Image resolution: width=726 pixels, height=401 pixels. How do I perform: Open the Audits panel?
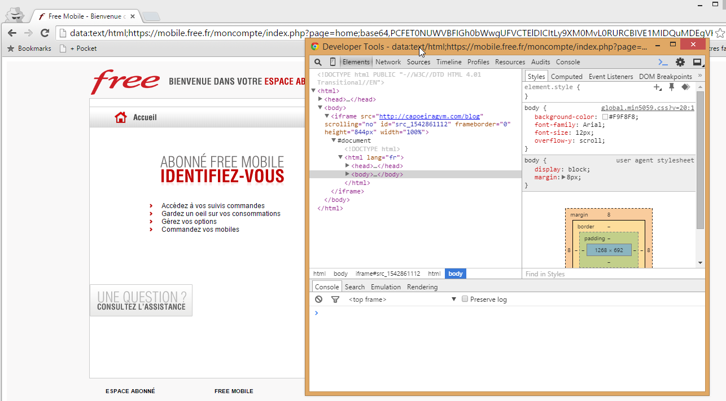tap(541, 62)
